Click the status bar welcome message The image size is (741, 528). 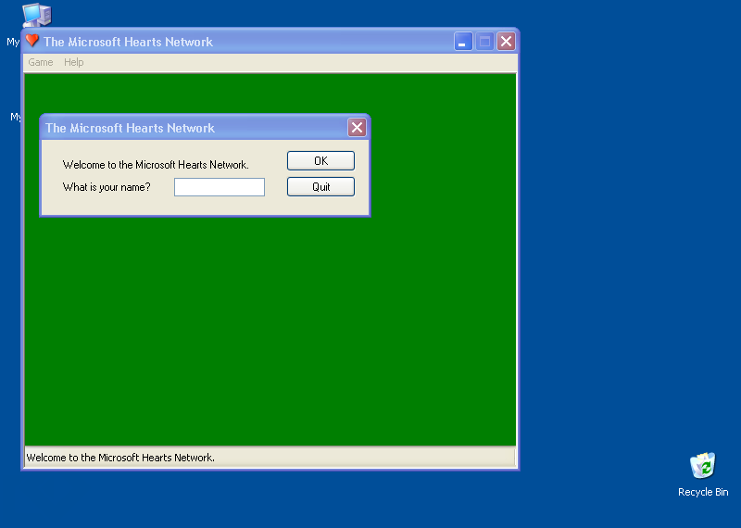[x=120, y=458]
